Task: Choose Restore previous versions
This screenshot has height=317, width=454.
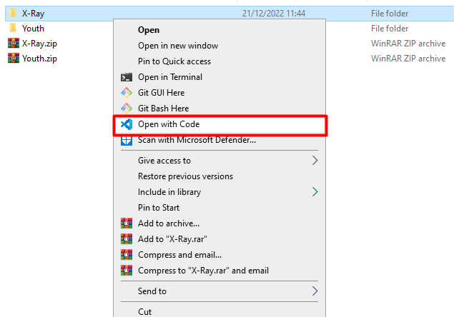Action: point(185,176)
